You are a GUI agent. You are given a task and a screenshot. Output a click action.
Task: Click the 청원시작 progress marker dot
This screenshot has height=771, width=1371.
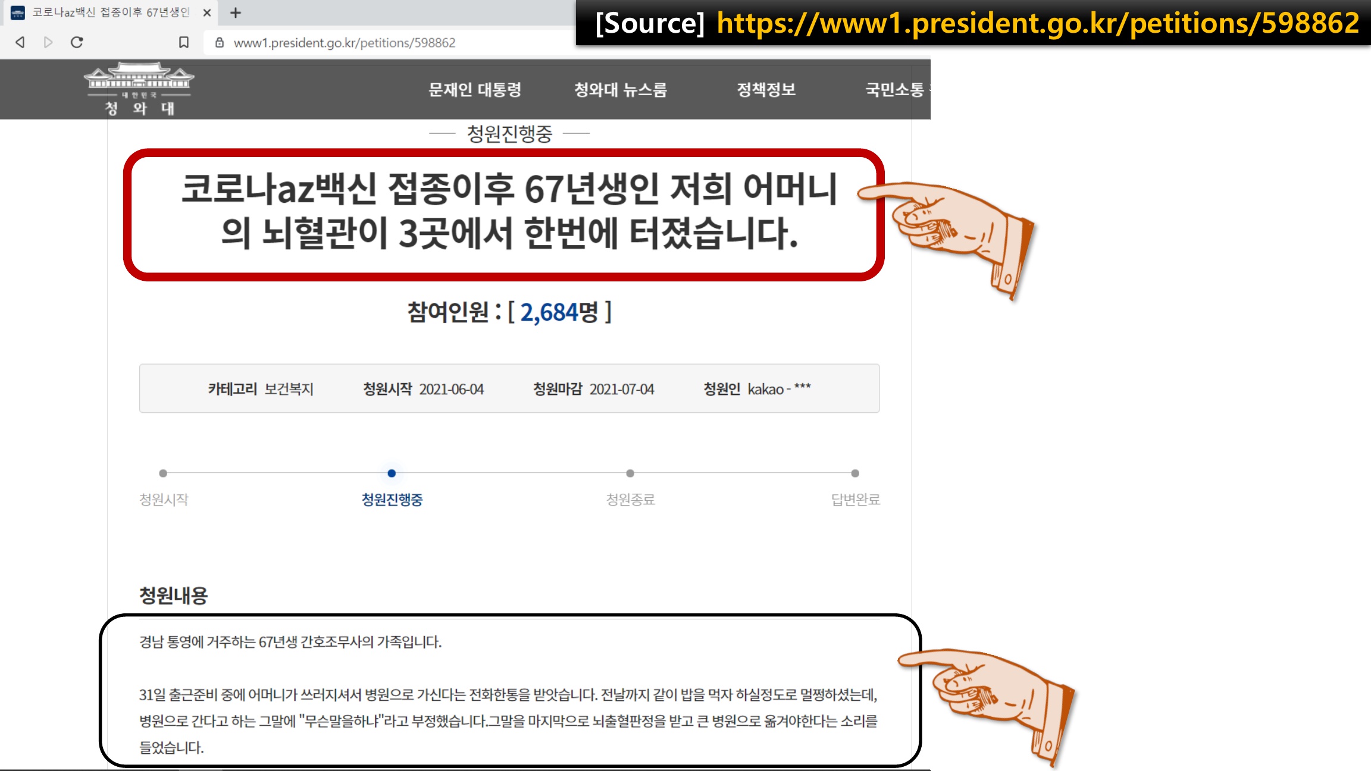(163, 474)
